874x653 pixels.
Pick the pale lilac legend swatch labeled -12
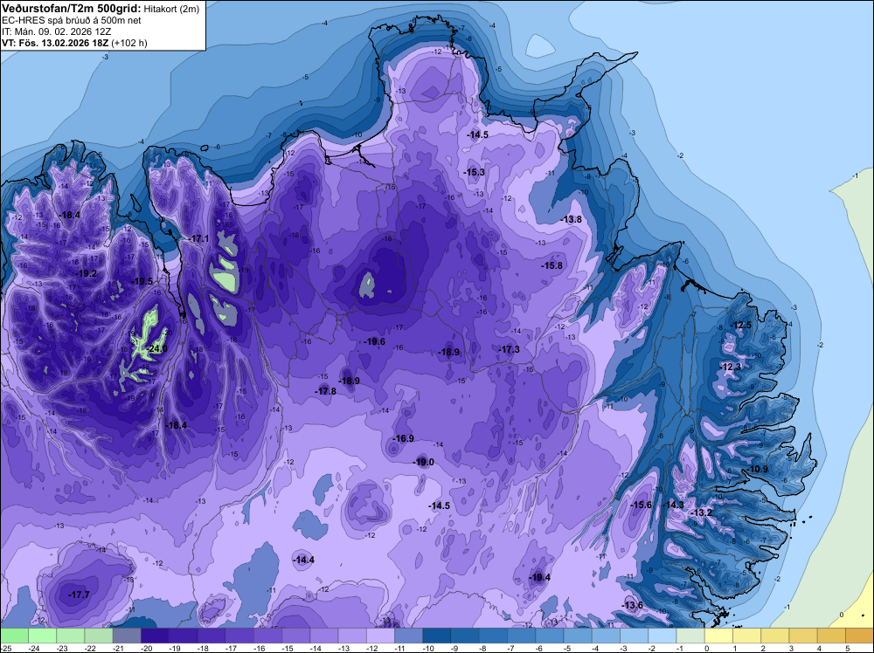click(381, 636)
